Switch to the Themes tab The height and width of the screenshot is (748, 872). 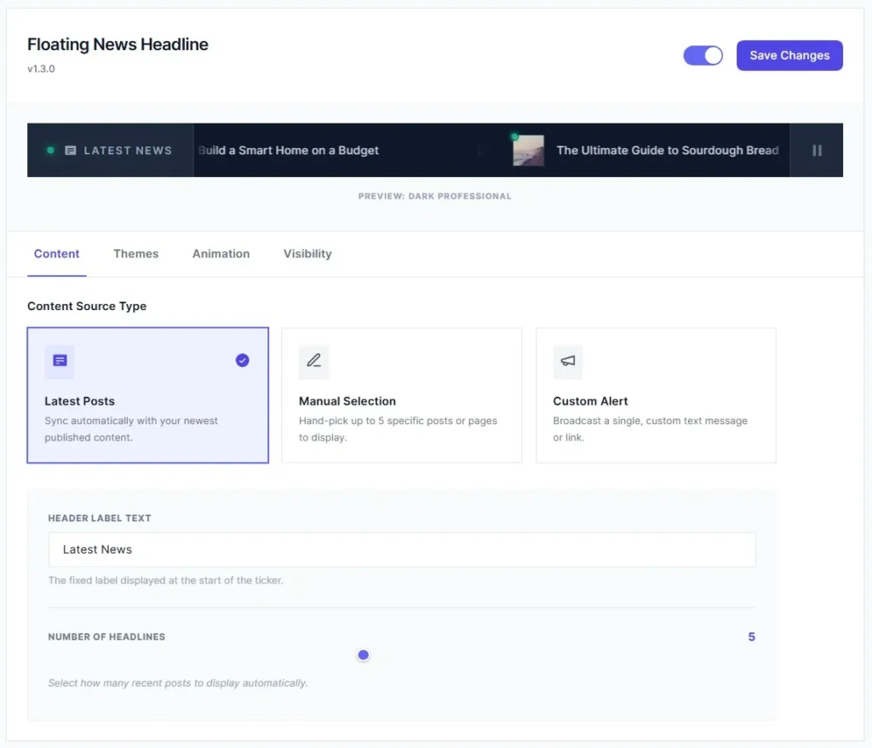136,254
